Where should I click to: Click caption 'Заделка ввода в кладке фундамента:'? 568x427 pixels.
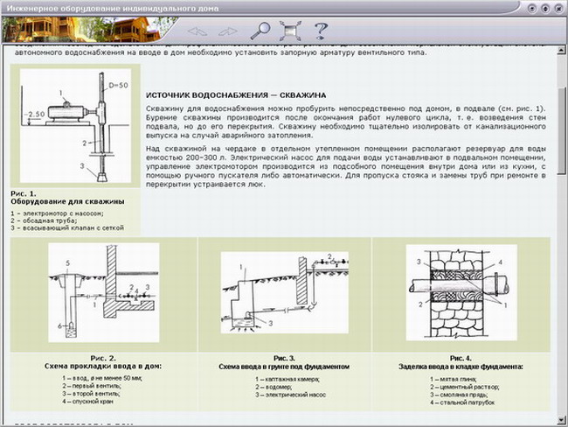tap(461, 367)
